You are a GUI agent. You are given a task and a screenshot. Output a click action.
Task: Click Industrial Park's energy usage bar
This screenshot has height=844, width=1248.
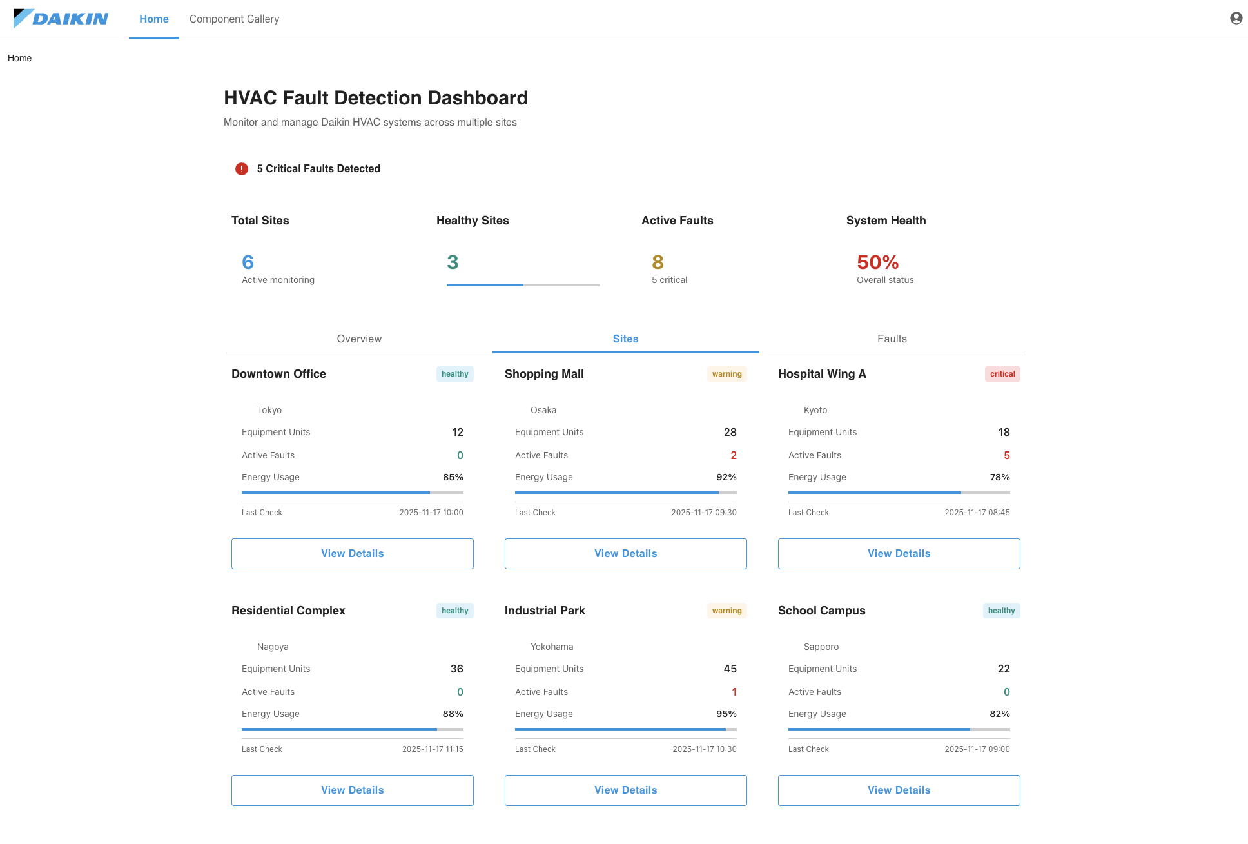(625, 729)
